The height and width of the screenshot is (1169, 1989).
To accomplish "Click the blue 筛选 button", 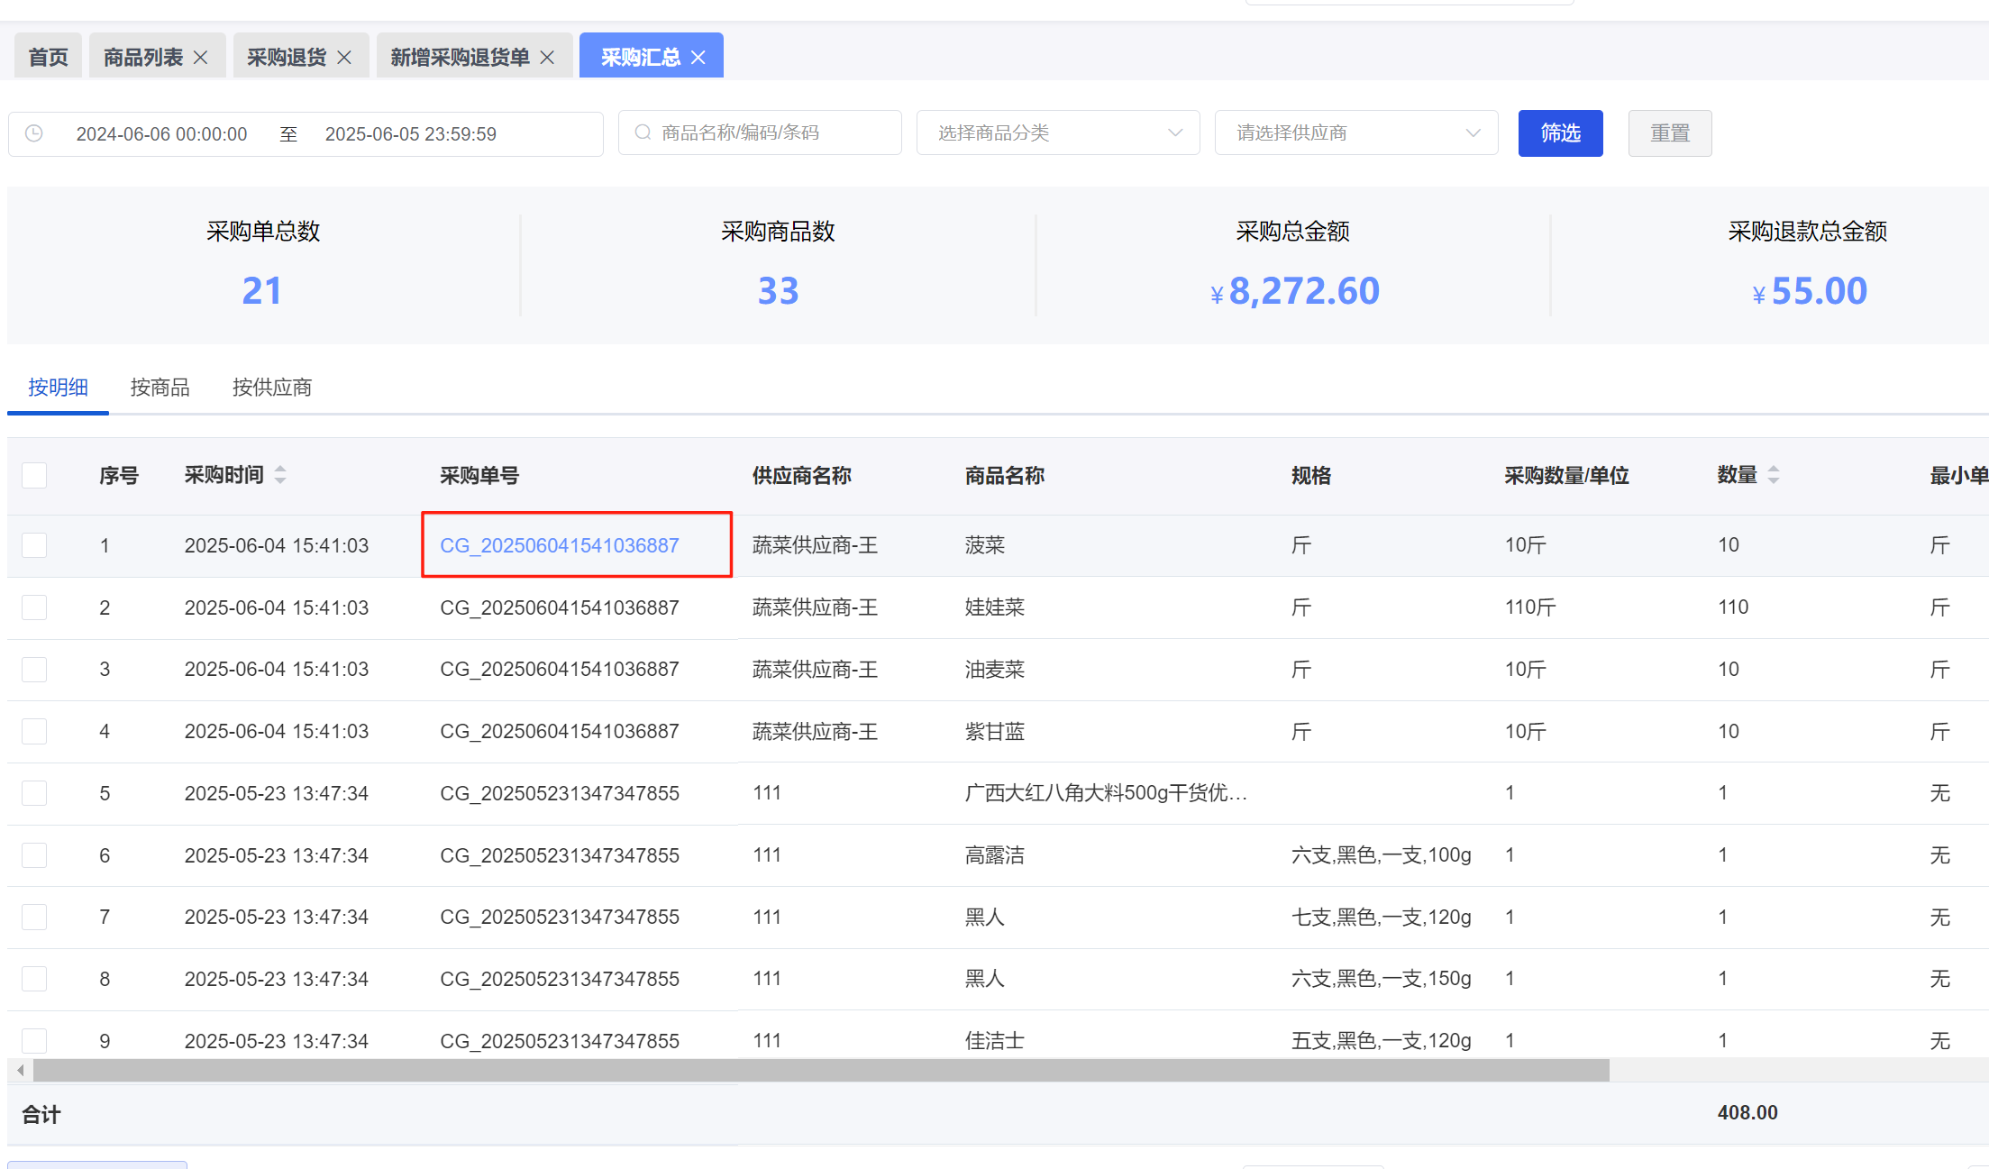I will [1560, 133].
